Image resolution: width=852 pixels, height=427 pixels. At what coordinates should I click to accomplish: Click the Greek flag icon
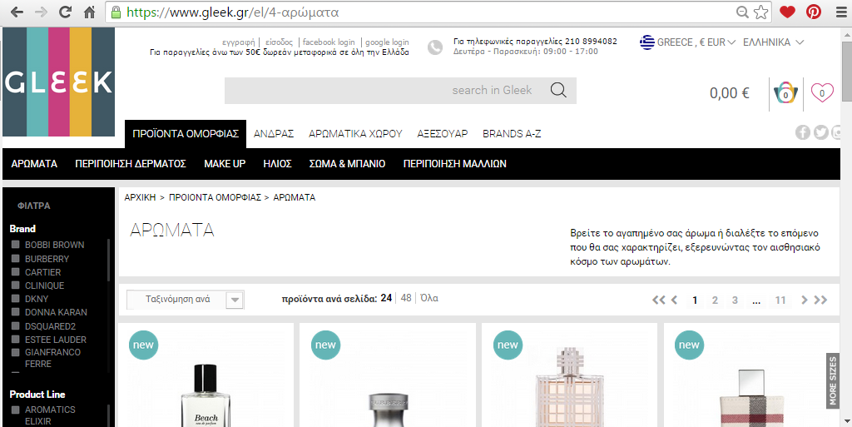646,42
